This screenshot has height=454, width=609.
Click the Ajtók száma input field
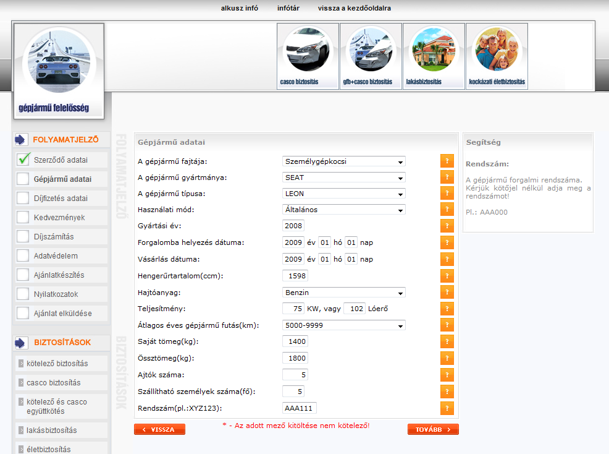pos(295,375)
